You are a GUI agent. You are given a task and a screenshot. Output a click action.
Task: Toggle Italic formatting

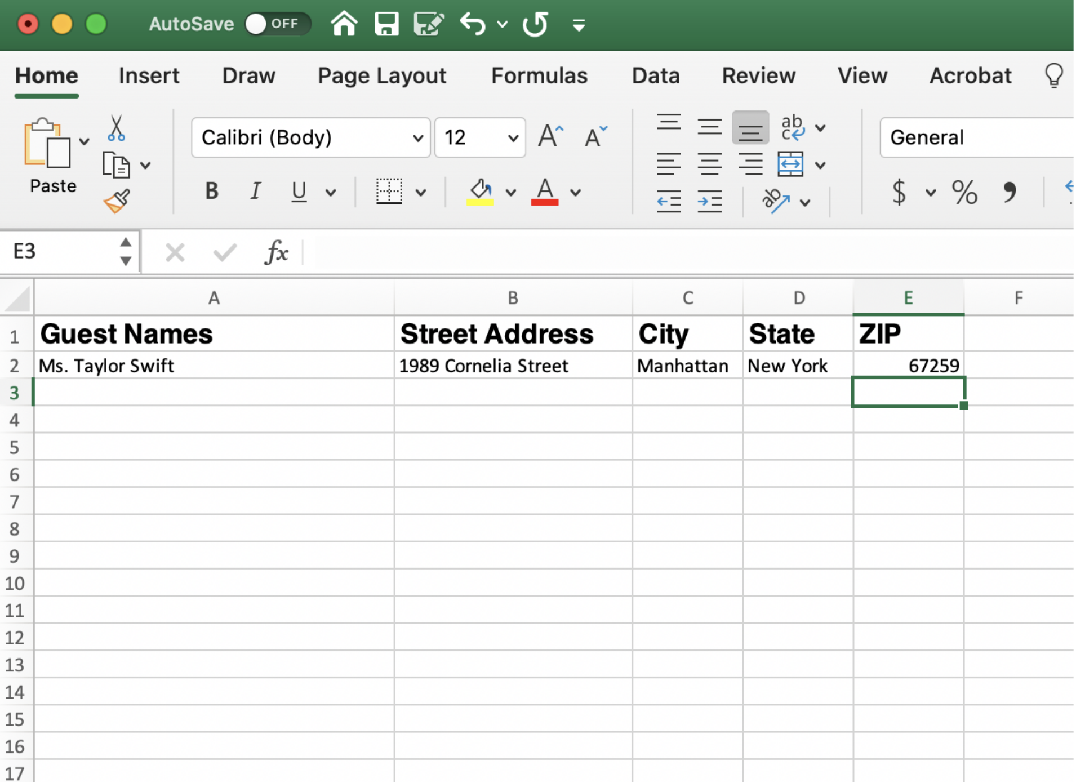pyautogui.click(x=255, y=192)
